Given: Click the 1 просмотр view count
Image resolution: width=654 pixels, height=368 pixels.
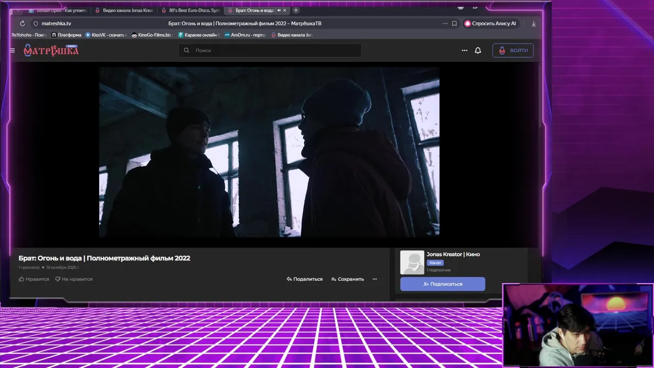Looking at the screenshot, I should pos(29,267).
